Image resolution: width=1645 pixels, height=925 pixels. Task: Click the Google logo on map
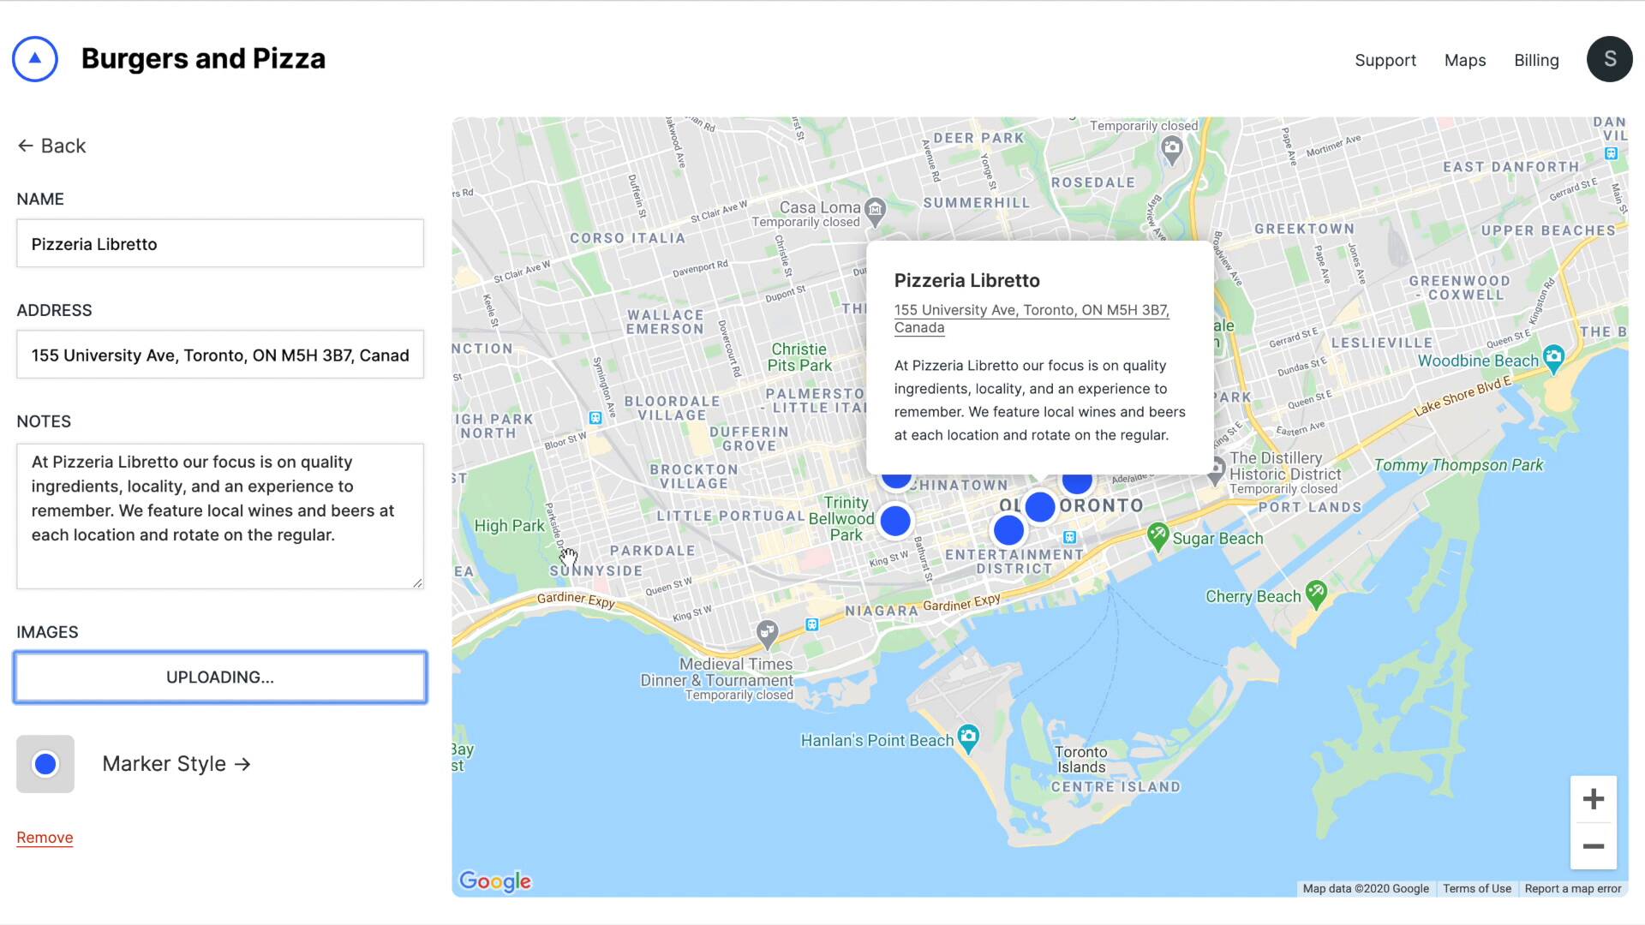tap(495, 880)
